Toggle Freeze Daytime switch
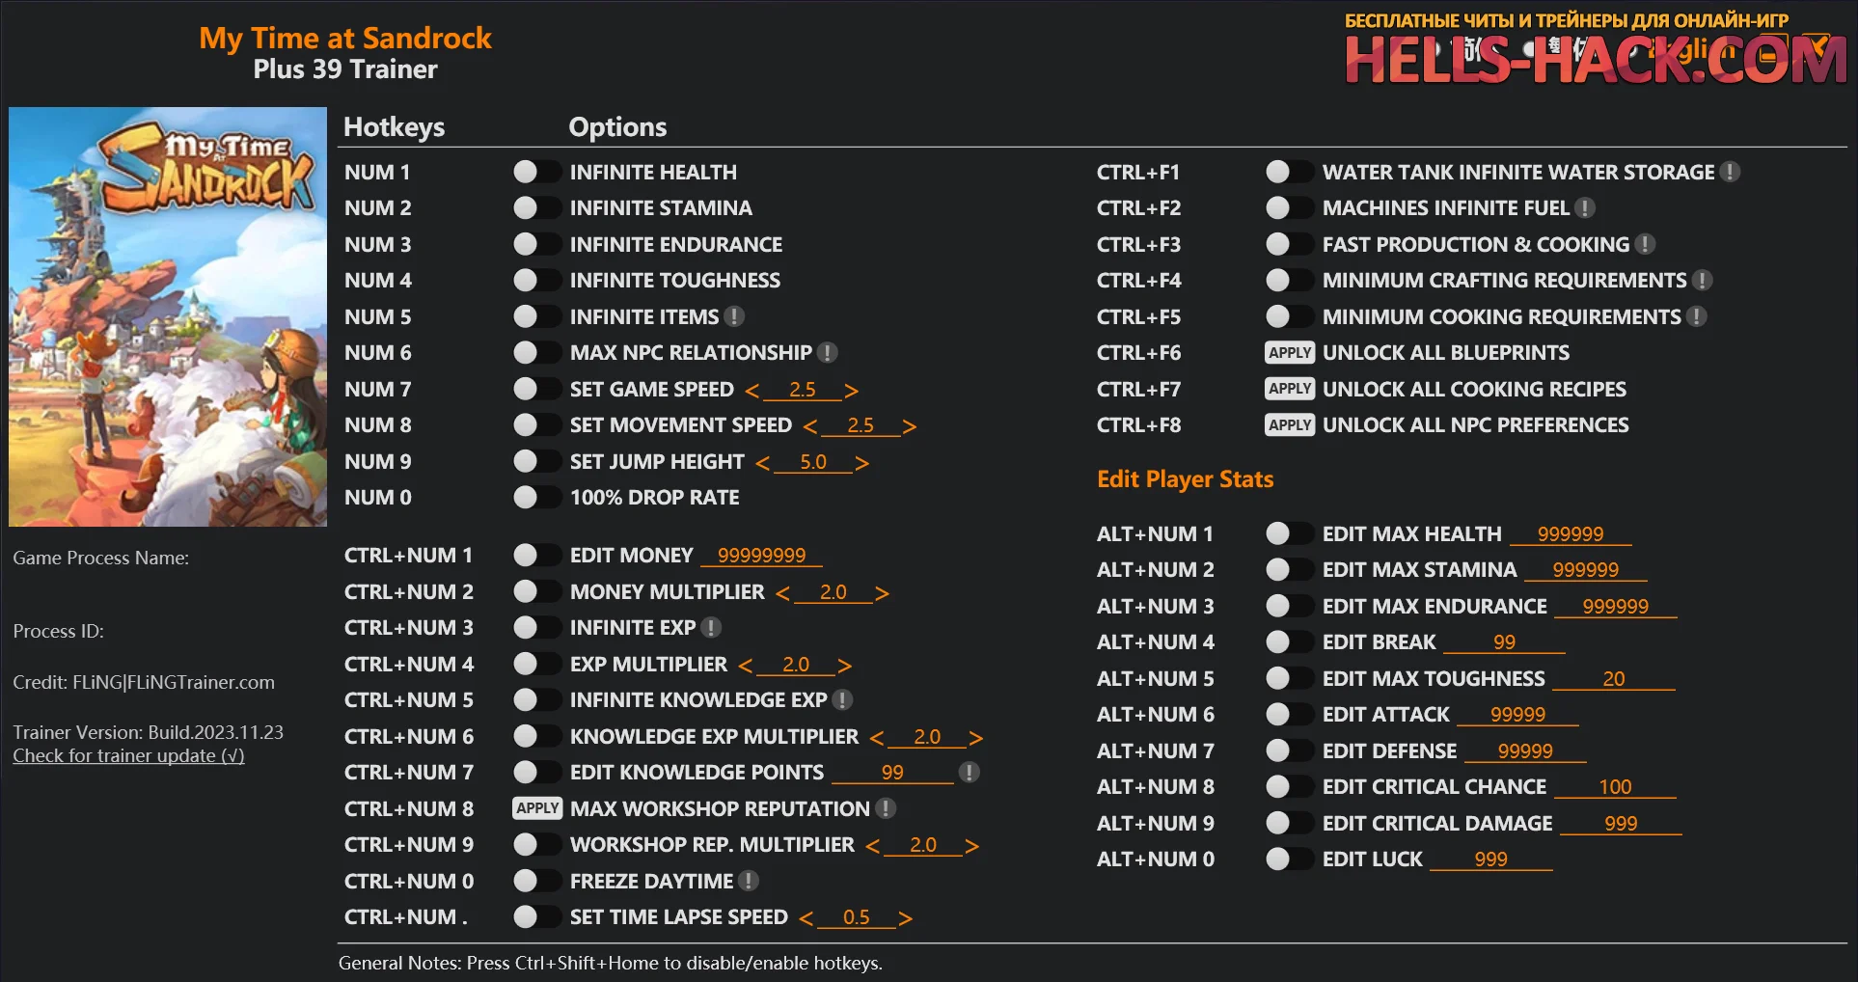Screen dimensions: 1858x982 (x=536, y=881)
